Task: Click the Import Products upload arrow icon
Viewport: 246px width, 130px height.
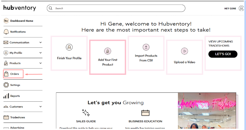Action: click(x=146, y=47)
